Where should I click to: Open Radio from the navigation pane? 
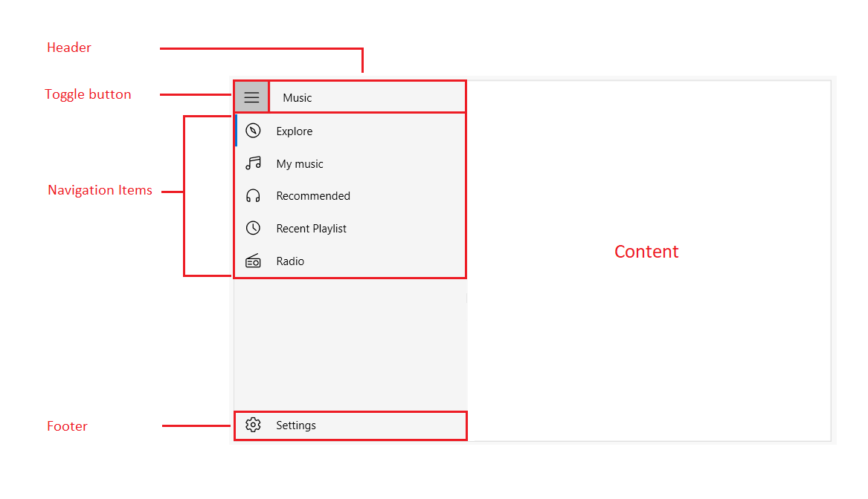[x=290, y=261]
